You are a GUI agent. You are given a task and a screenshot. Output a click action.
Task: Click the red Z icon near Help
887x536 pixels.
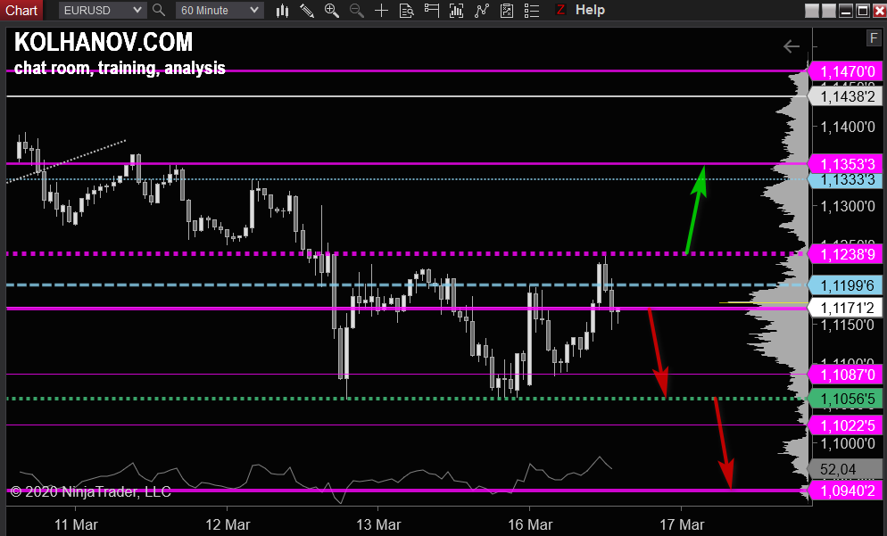(x=561, y=10)
